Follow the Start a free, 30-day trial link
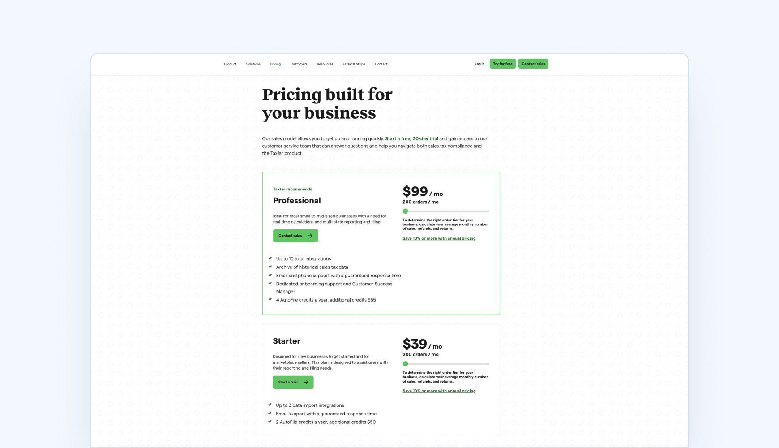 [x=411, y=139]
